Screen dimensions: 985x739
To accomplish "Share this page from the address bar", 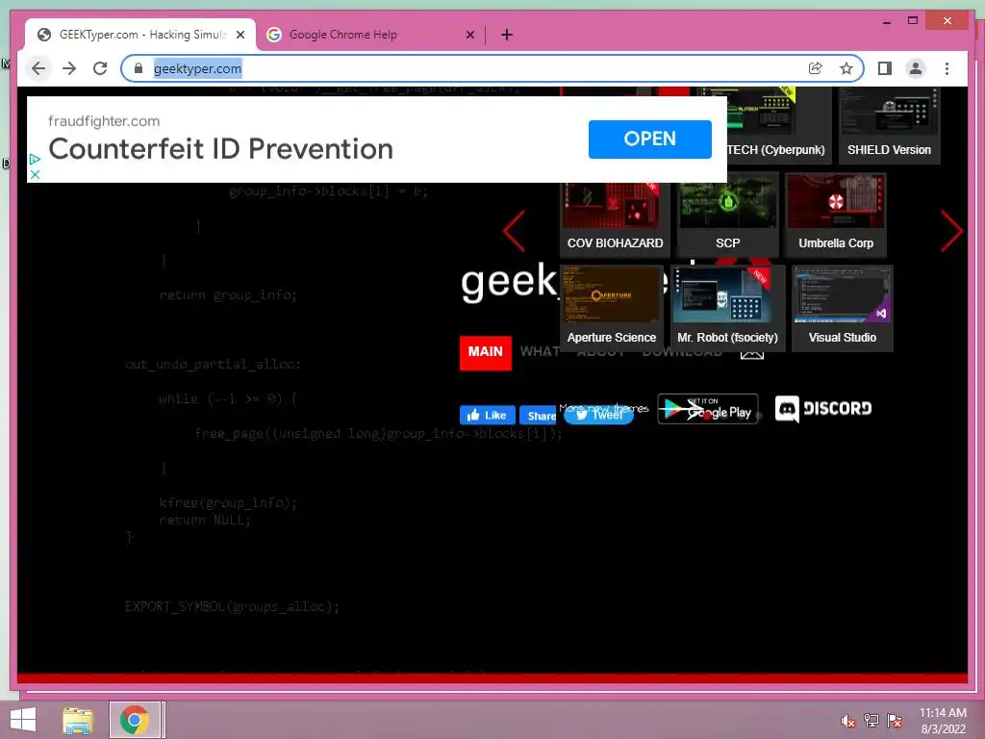I will tap(815, 68).
